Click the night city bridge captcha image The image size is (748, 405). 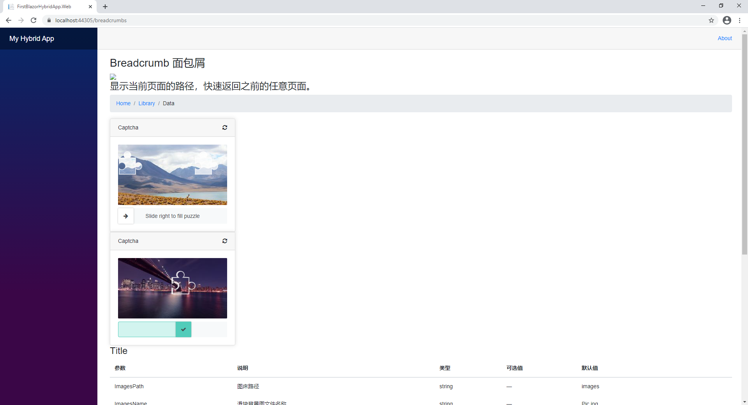pos(173,288)
